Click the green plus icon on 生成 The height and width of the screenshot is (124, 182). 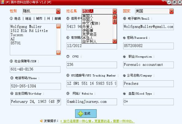(x=81, y=114)
